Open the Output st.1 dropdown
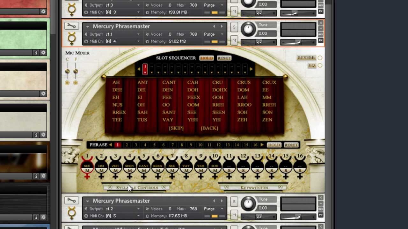408x229 pixels. (x=112, y=34)
